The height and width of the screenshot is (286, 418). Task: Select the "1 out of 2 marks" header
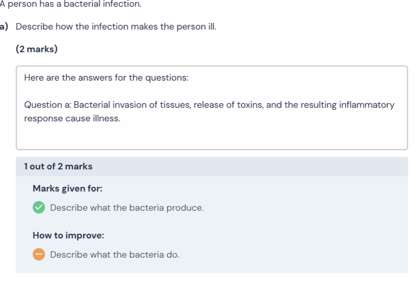click(59, 167)
